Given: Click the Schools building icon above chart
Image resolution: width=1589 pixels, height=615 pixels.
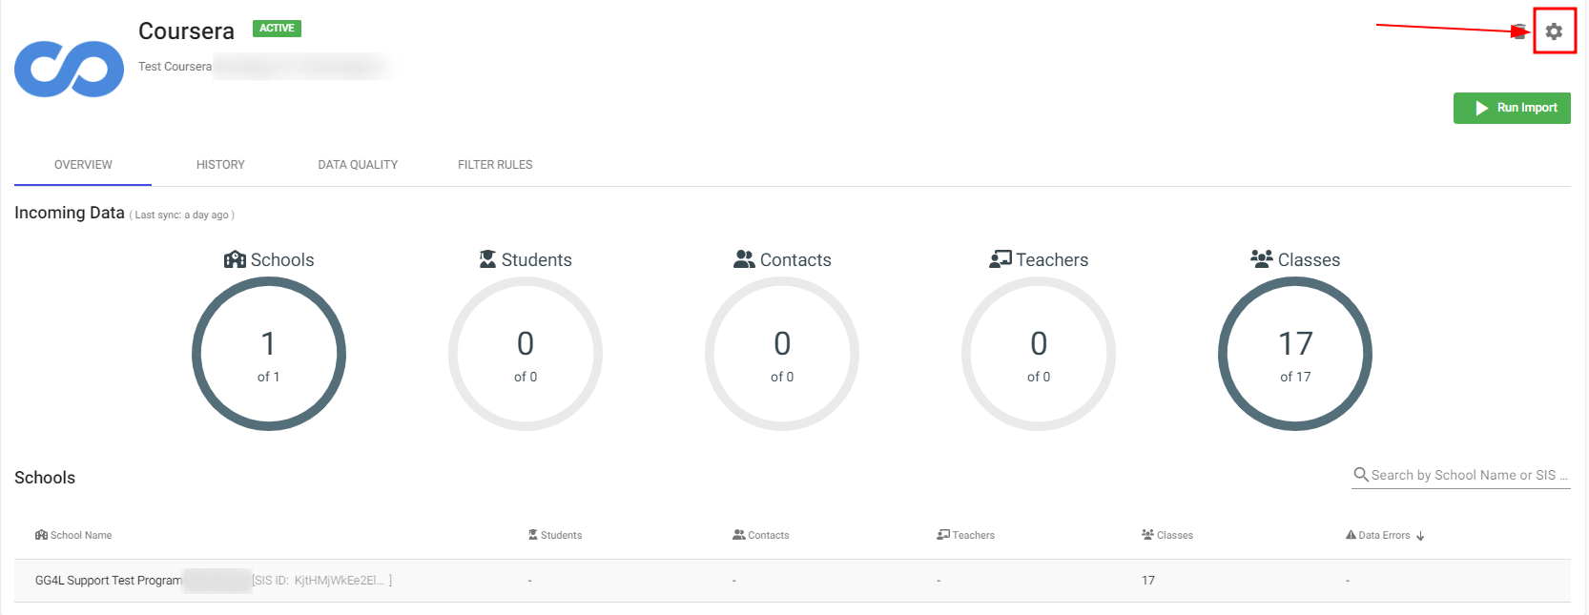Looking at the screenshot, I should [235, 259].
